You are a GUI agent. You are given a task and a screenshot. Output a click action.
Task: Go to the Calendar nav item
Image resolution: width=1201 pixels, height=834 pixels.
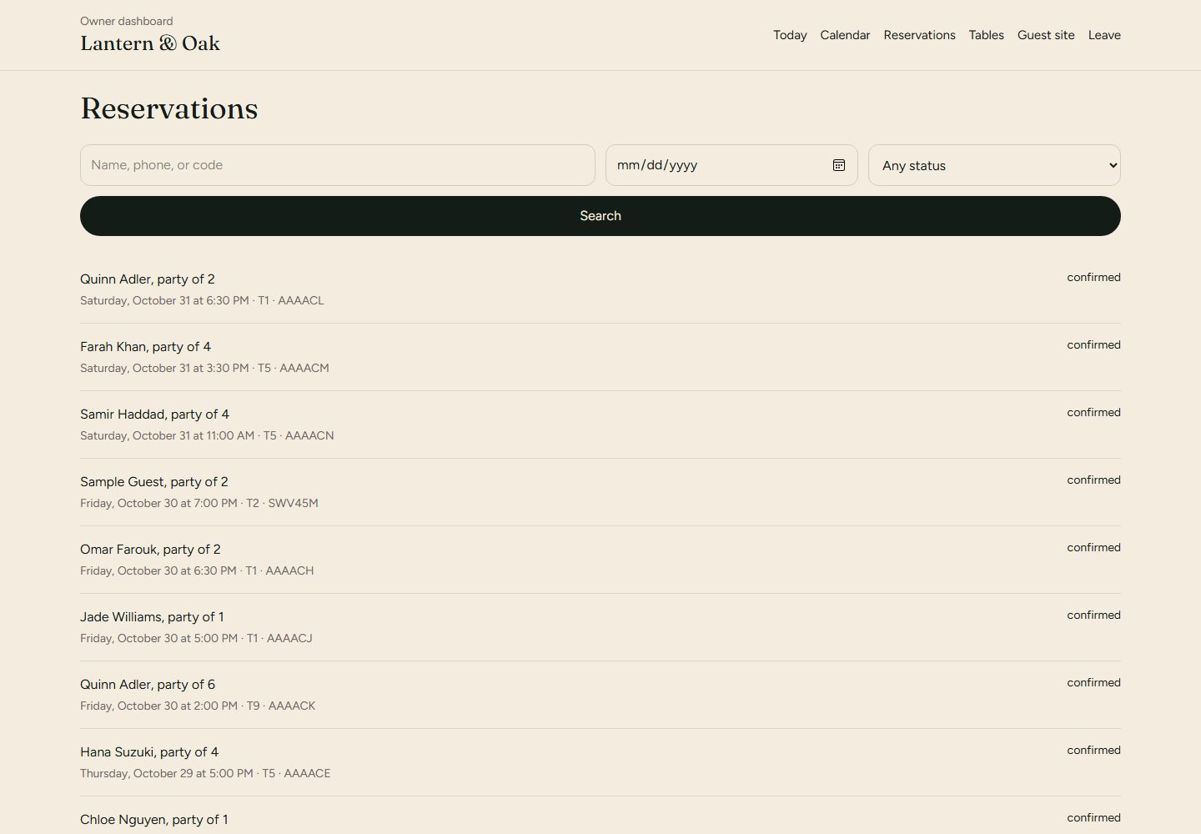pyautogui.click(x=845, y=35)
